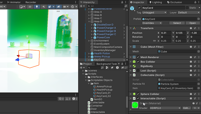Disable Sphere Collider checkbox
The height and width of the screenshot is (114, 201).
click(138, 94)
